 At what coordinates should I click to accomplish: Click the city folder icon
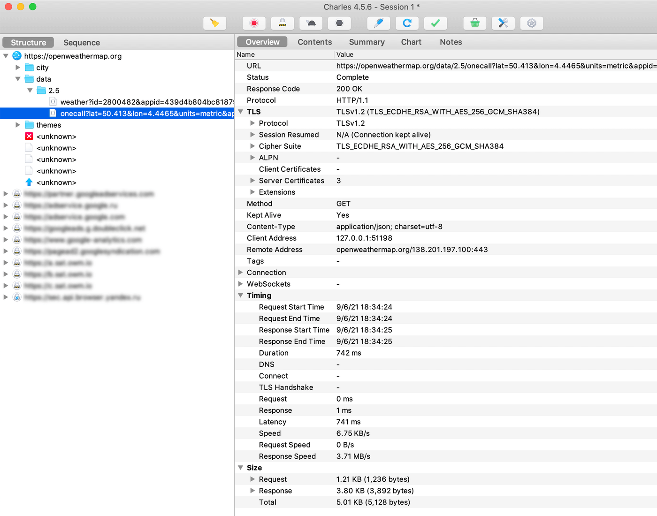29,68
